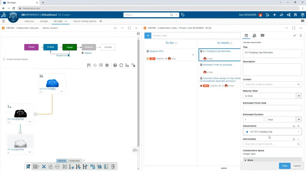This screenshot has width=306, height=172.
Task: Open the 3DEXPERIENCE compass
Action: tap(13, 17)
